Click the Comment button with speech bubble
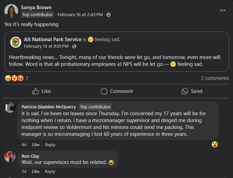The height and width of the screenshot is (178, 233). tap(117, 91)
